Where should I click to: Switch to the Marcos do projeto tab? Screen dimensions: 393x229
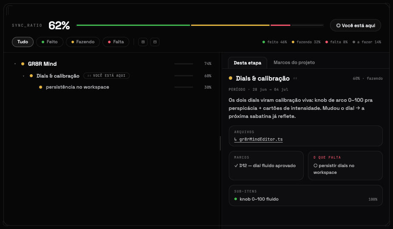click(294, 62)
